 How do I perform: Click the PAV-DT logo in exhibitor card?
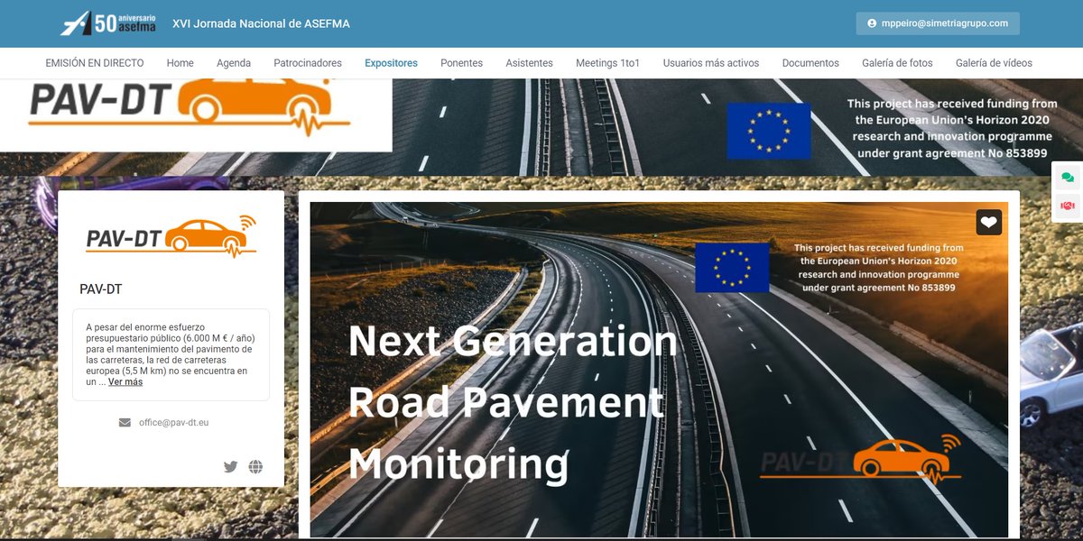click(x=171, y=236)
